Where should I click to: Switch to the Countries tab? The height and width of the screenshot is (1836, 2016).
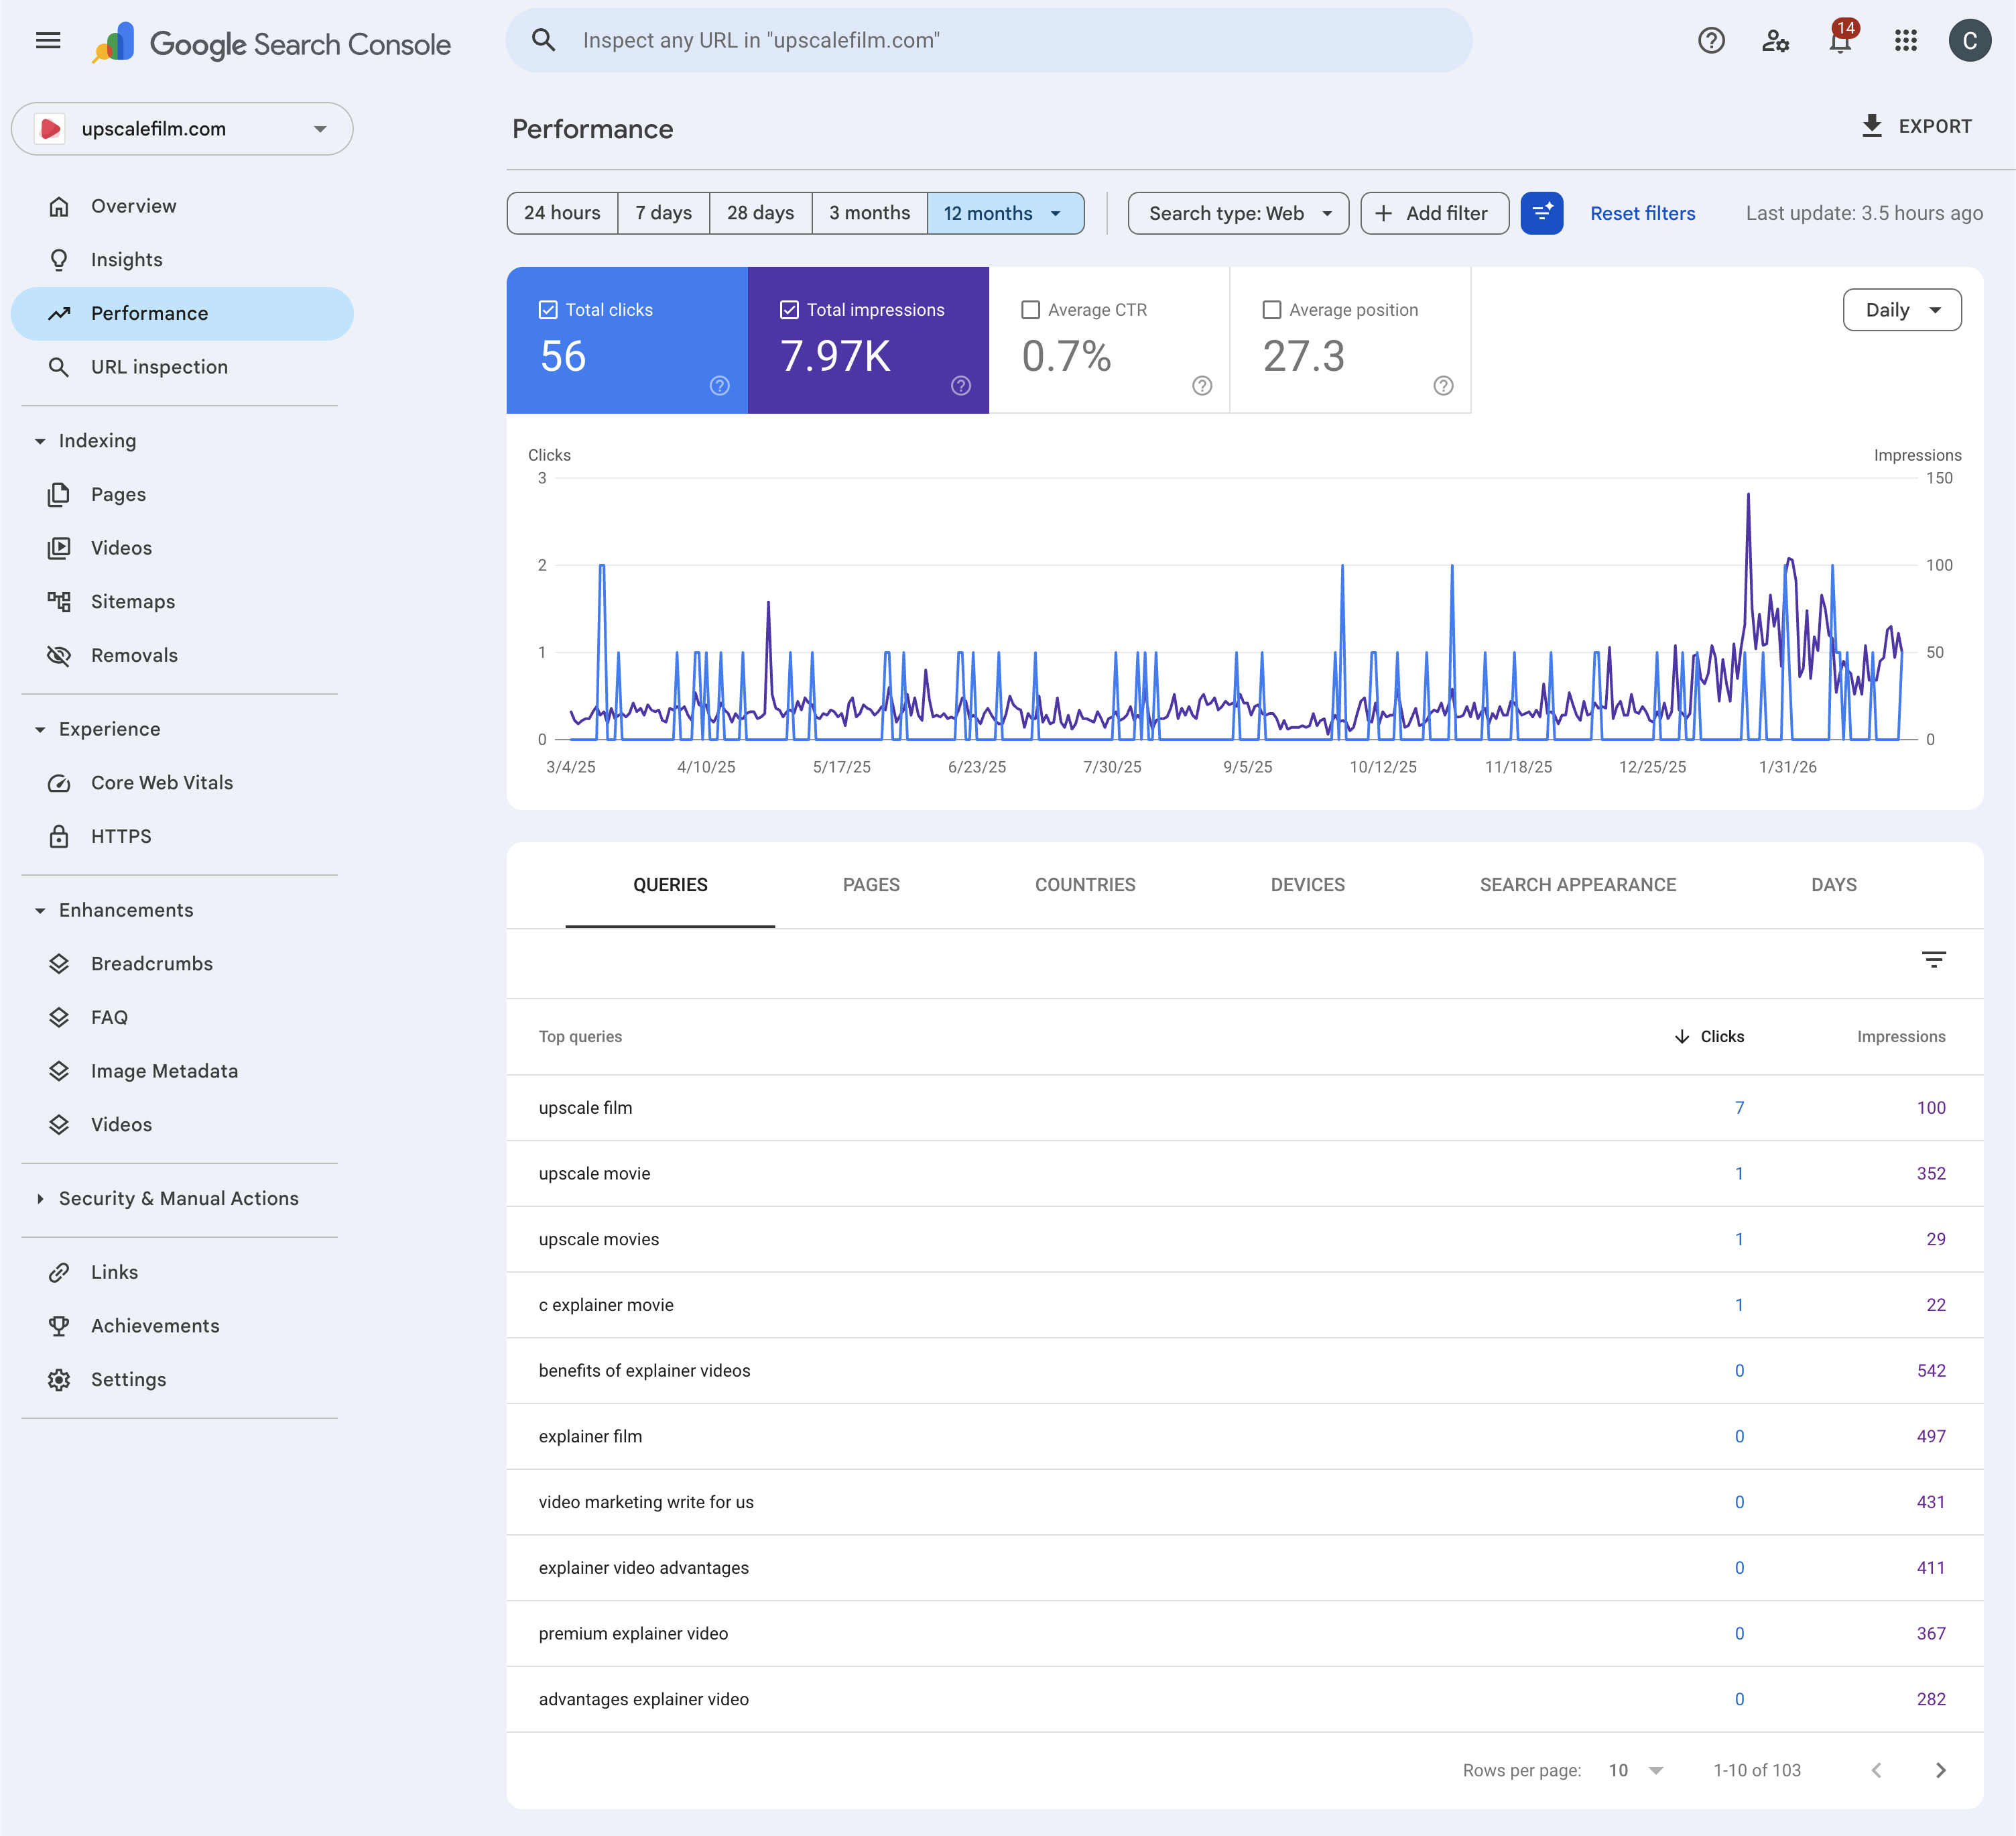coord(1084,884)
